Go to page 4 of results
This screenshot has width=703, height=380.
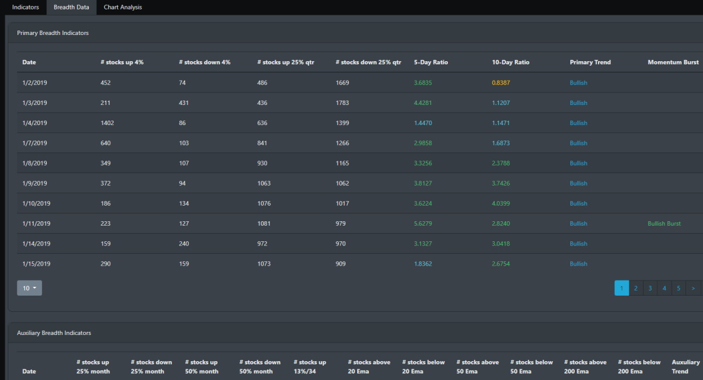(x=664, y=288)
